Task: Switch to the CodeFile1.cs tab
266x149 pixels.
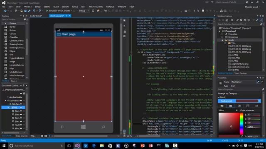Action: 36,16
